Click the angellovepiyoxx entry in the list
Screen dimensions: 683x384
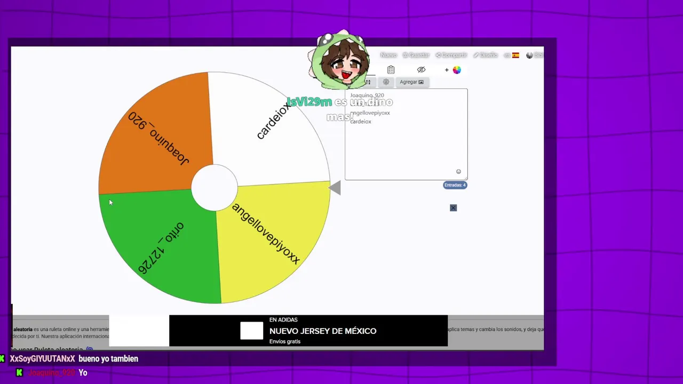point(370,113)
